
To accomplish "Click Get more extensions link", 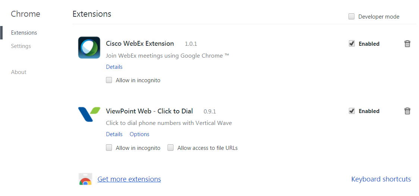I will (129, 179).
